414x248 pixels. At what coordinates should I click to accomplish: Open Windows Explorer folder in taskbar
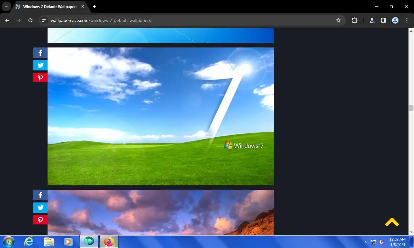point(49,242)
